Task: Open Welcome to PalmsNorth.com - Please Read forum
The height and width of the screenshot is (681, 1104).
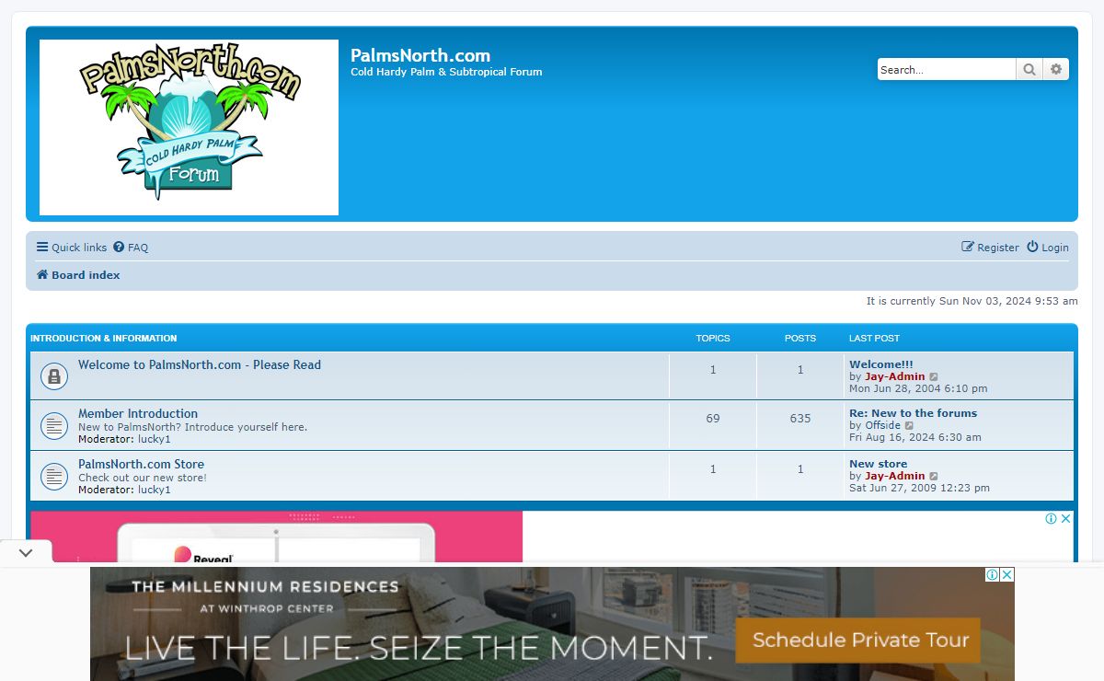Action: point(200,364)
